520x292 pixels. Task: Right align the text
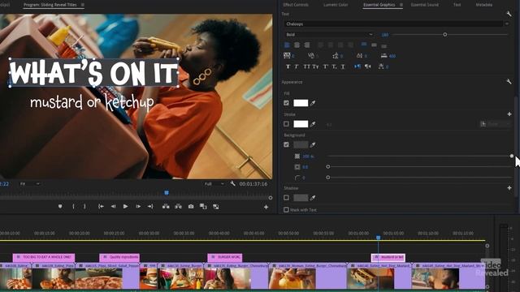(307, 45)
